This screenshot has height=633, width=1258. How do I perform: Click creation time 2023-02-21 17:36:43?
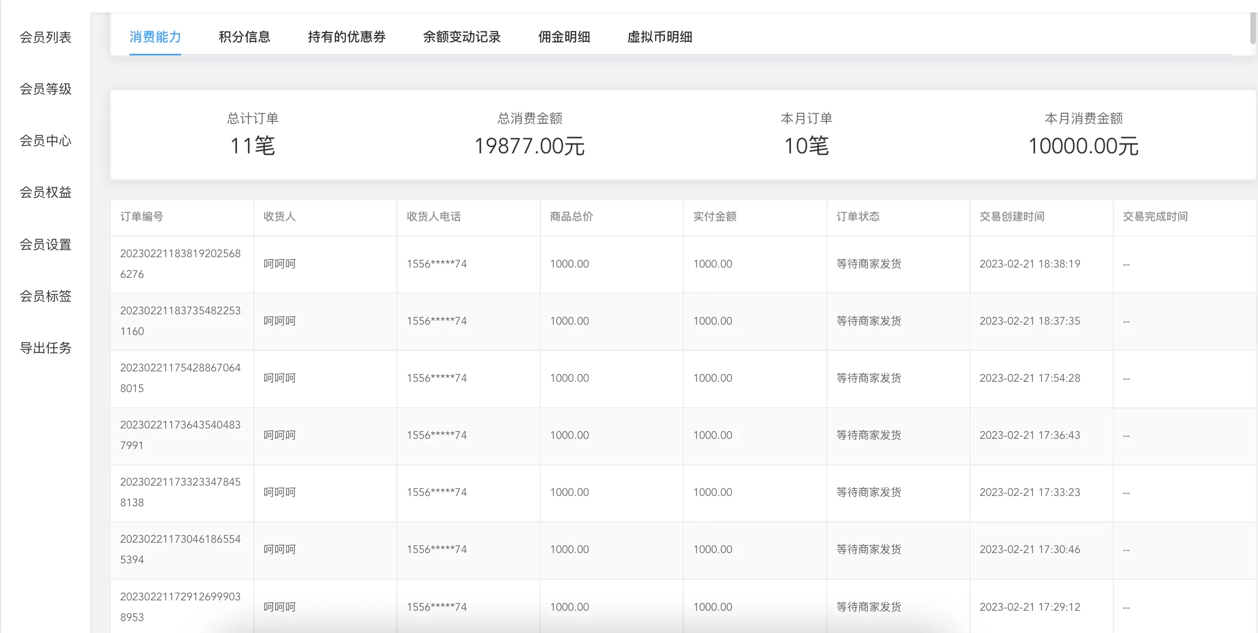1030,435
